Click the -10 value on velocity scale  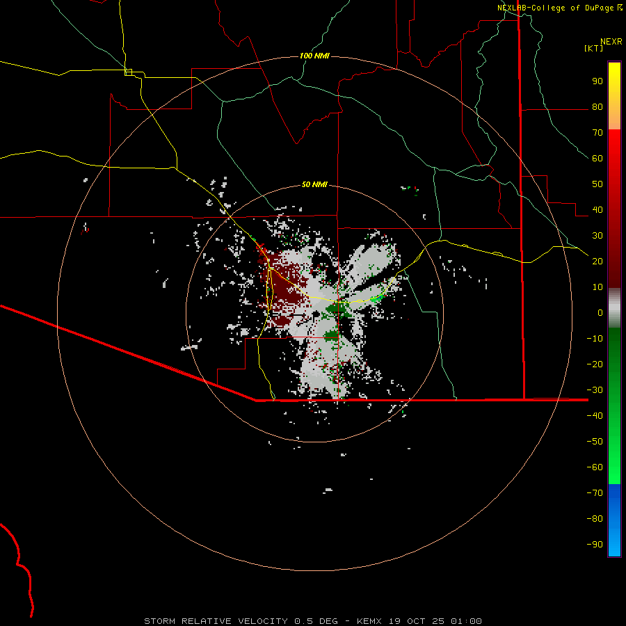coord(595,339)
